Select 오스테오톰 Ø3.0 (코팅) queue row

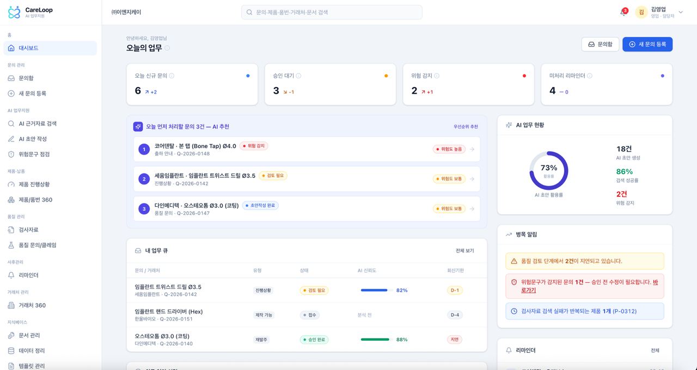307,340
